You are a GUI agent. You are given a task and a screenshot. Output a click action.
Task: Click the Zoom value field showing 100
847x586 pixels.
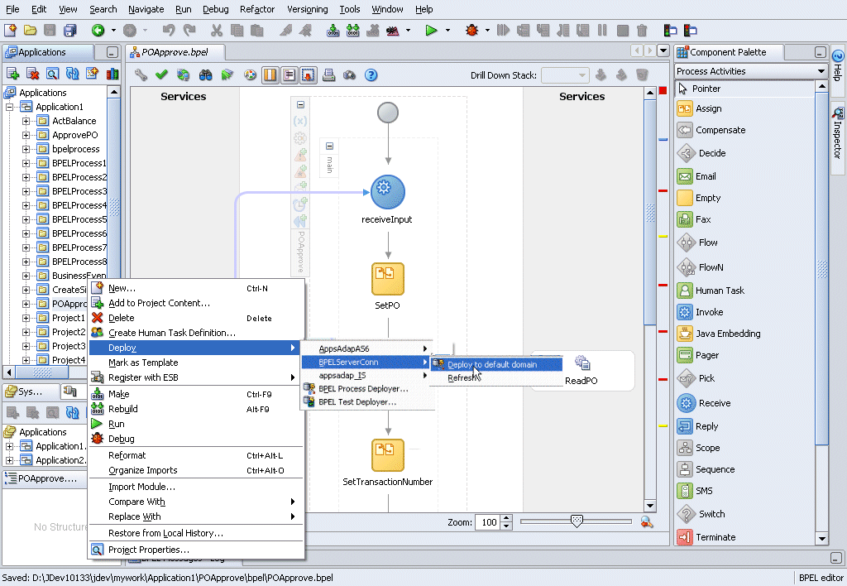point(488,522)
